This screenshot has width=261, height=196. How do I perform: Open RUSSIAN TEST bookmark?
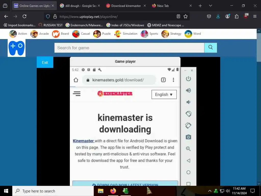click(x=51, y=25)
